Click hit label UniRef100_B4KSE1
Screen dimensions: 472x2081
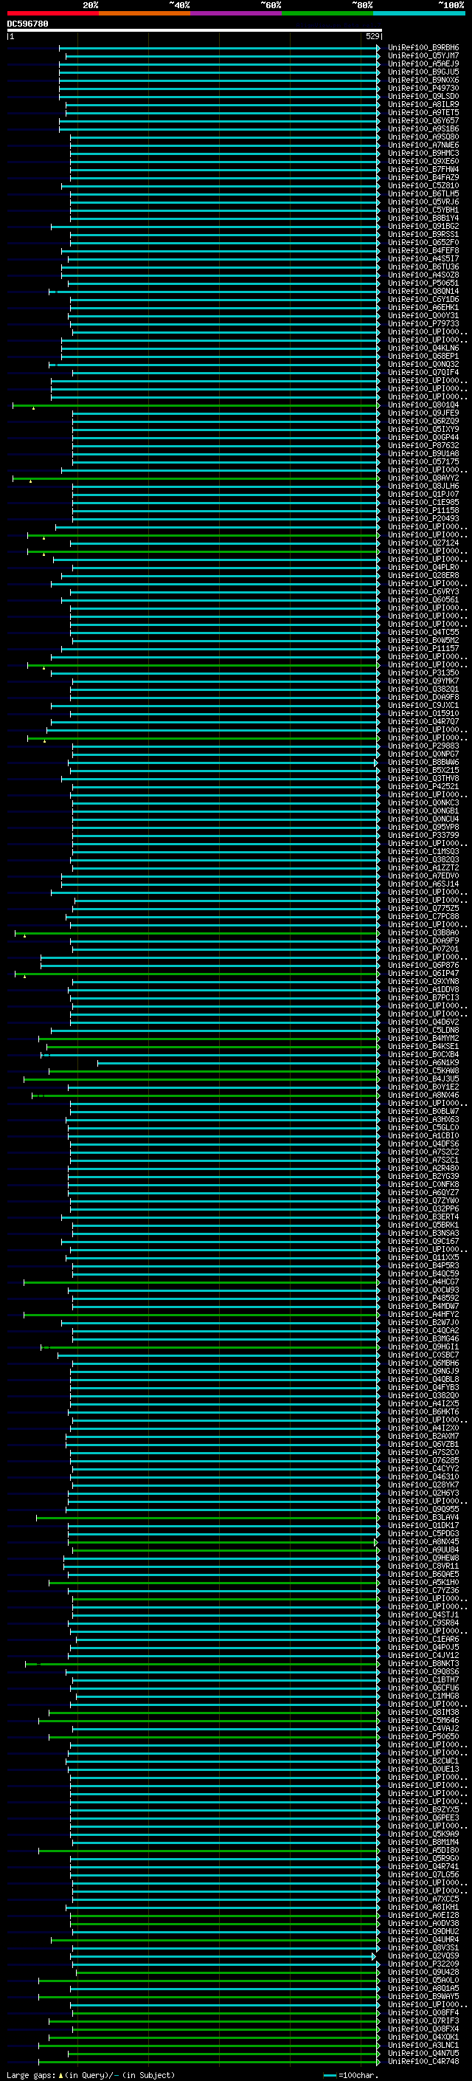(x=423, y=1047)
